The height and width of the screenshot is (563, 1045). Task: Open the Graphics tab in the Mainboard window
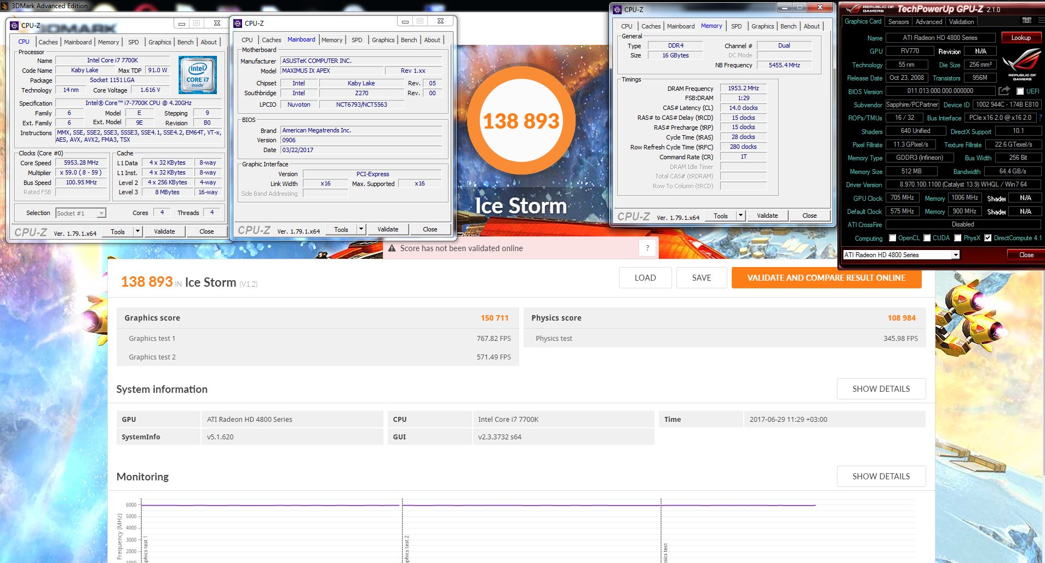pyautogui.click(x=383, y=40)
